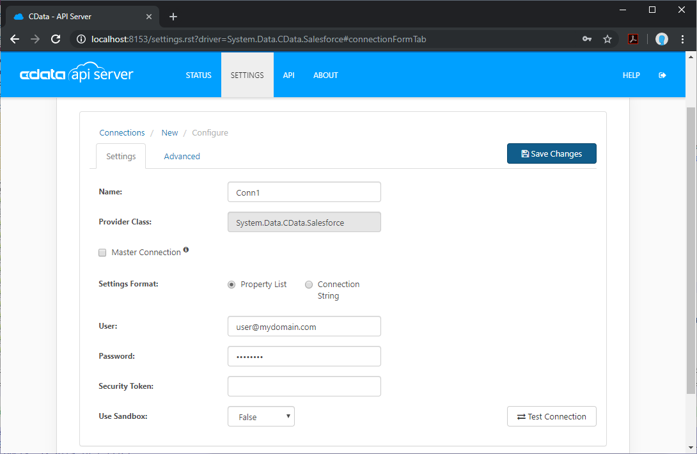The image size is (697, 454).
Task: Switch to the Advanced tab
Action: (182, 156)
